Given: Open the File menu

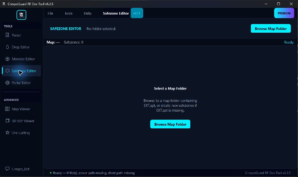Looking at the screenshot, I should tap(50, 13).
